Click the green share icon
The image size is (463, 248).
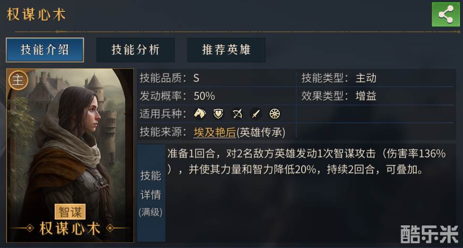click(x=446, y=14)
